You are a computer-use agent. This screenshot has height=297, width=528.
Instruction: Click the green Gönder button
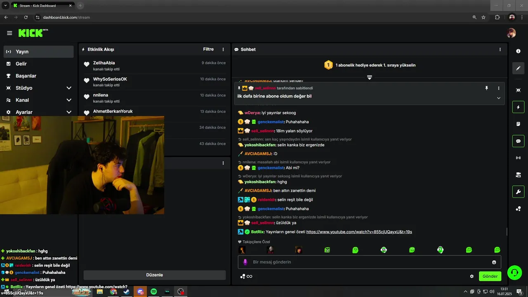coord(490,276)
